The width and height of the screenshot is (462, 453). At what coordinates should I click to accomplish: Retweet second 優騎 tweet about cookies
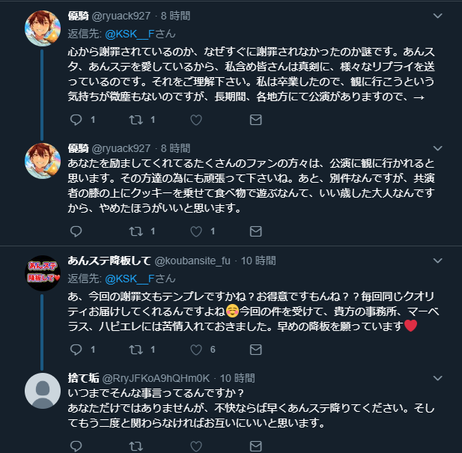coord(136,231)
